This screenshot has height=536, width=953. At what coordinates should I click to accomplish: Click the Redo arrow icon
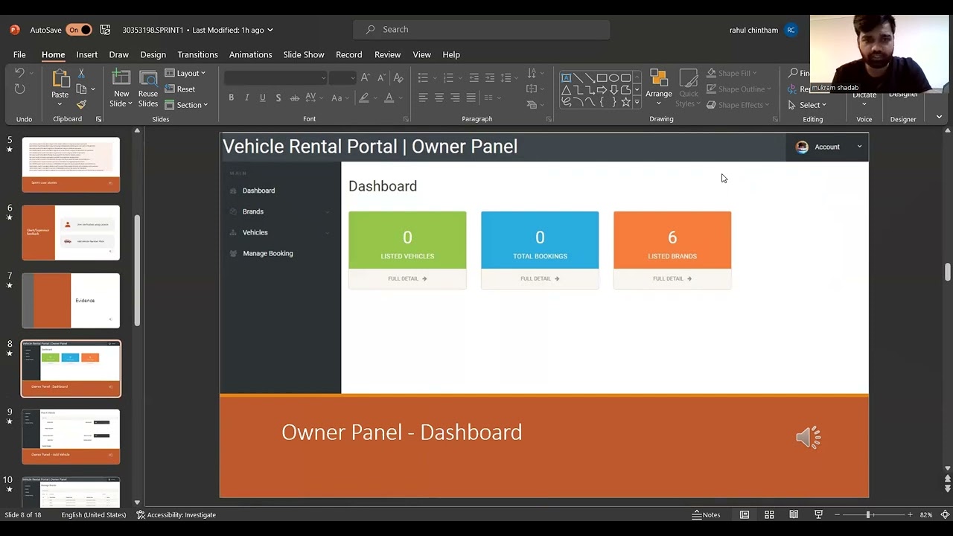[19, 89]
